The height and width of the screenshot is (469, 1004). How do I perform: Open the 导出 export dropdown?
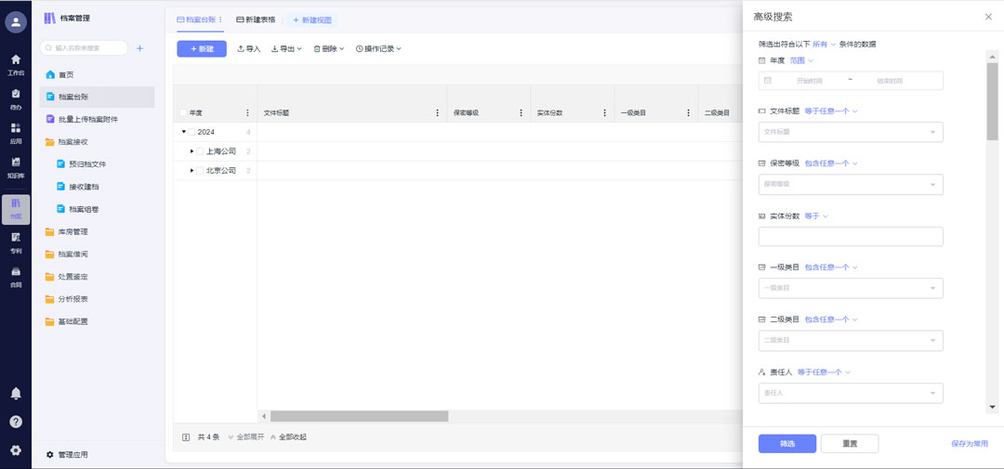(286, 49)
